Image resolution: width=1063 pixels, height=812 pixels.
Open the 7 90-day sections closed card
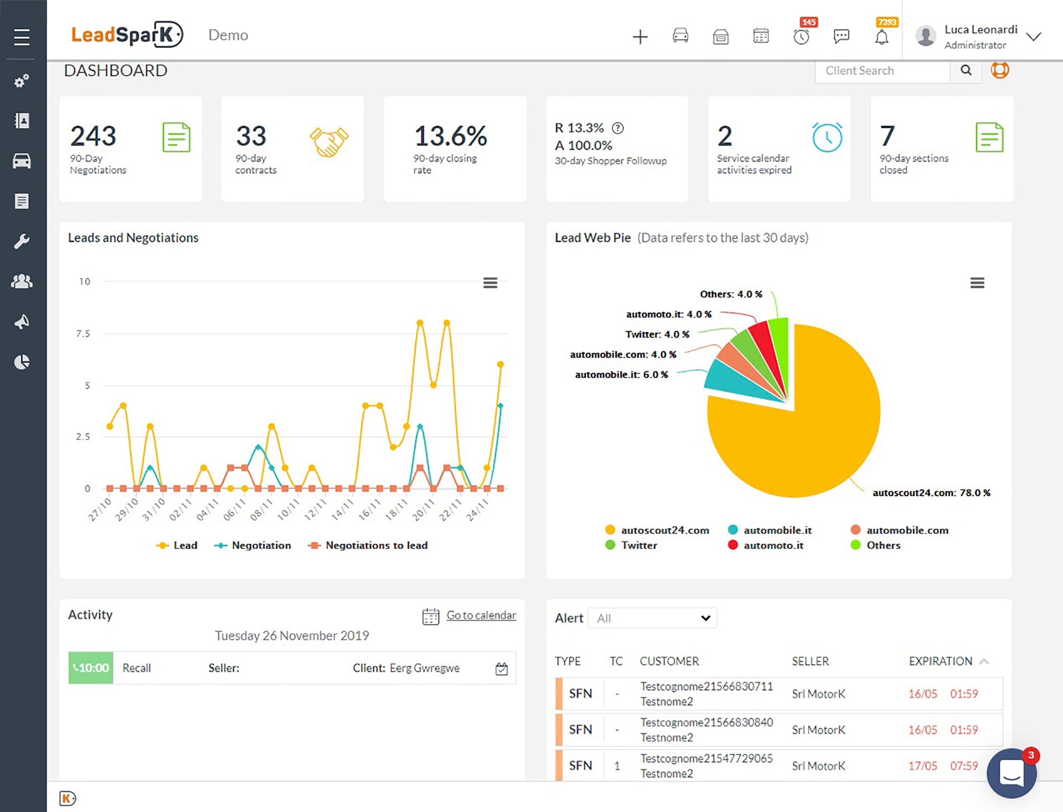[x=942, y=149]
